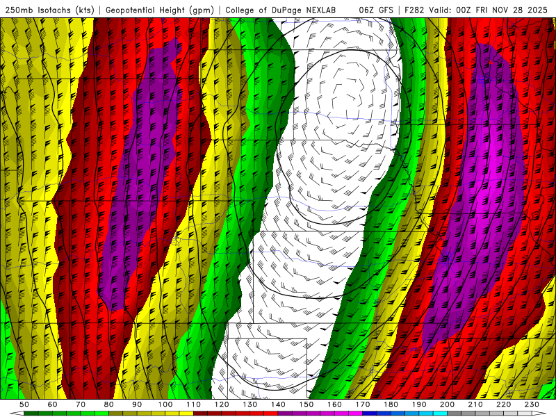This screenshot has width=556, height=417.
Task: Click the "F282" forecast hour text
Action: click(414, 10)
